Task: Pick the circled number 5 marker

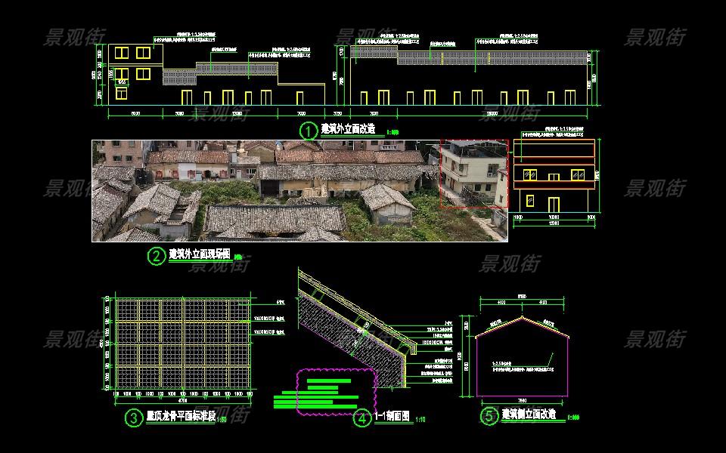Action: pos(489,416)
